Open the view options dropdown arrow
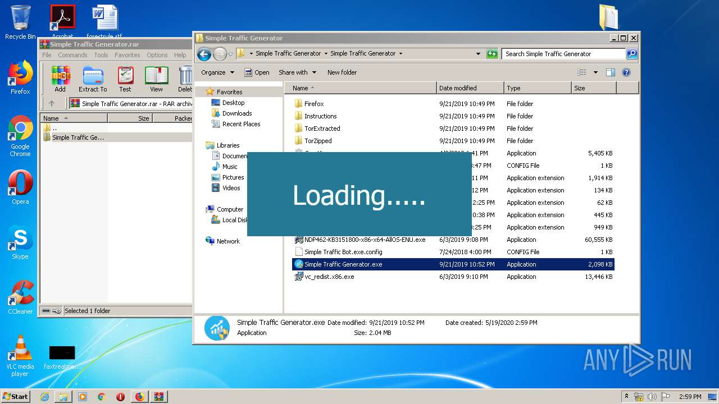Viewport: 719px width, 404px height. (595, 72)
